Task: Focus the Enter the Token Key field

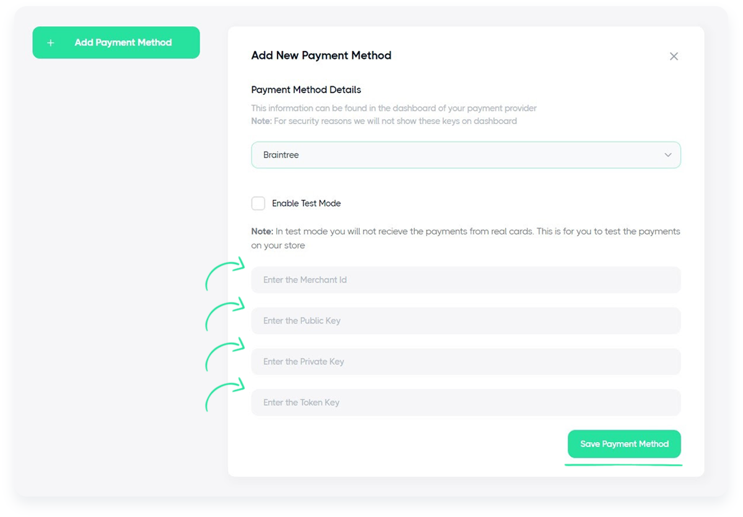Action: pos(466,402)
